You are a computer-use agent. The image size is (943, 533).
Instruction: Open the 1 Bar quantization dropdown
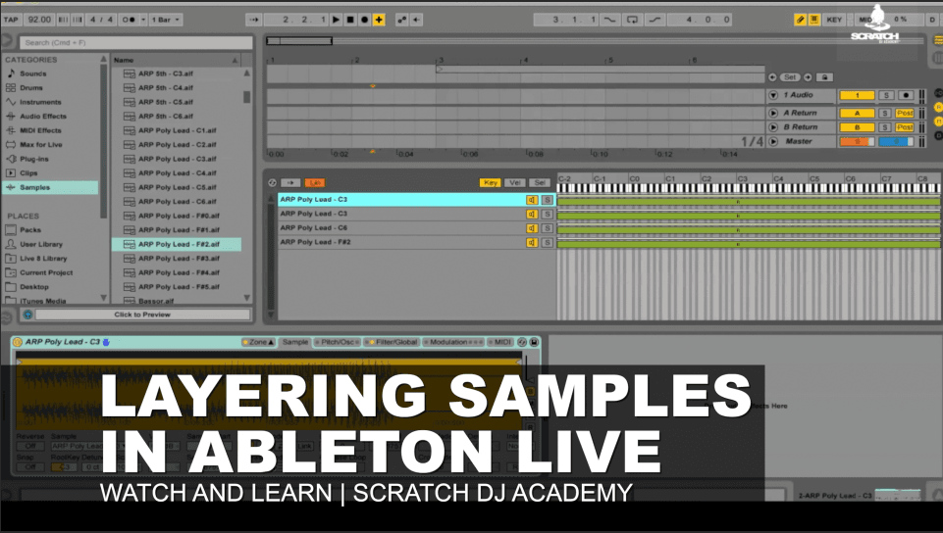point(166,20)
